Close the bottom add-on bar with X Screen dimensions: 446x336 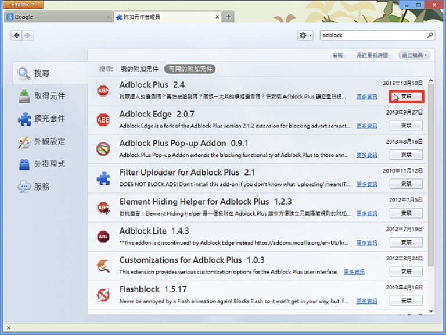pos(9,328)
